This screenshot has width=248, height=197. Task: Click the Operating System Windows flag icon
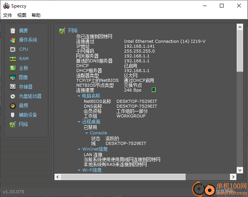[x=13, y=40]
